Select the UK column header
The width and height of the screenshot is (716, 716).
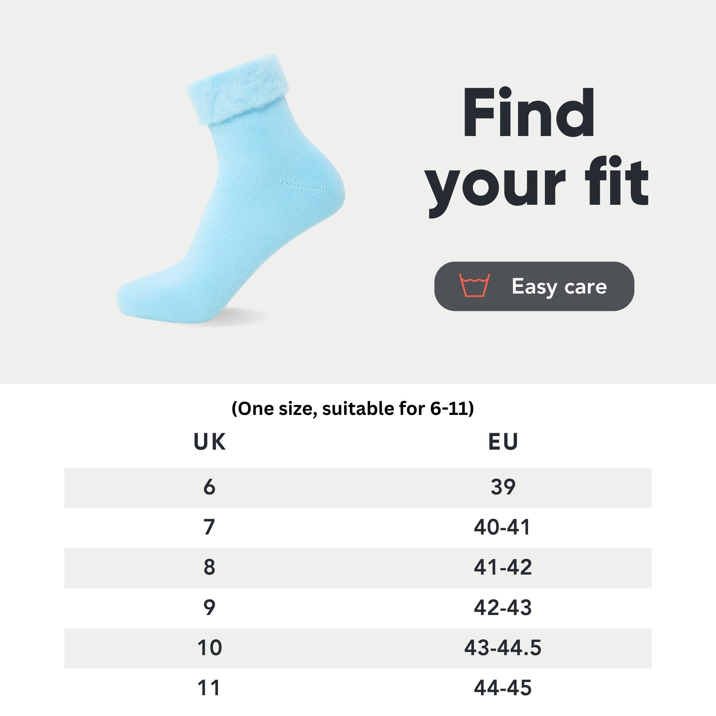point(209,442)
